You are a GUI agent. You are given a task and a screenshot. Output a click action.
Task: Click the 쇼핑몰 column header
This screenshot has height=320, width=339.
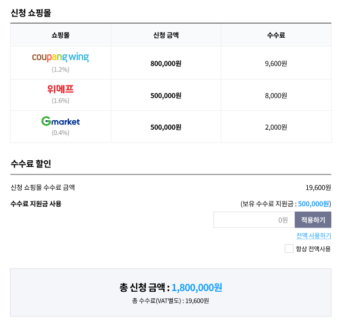click(x=61, y=35)
